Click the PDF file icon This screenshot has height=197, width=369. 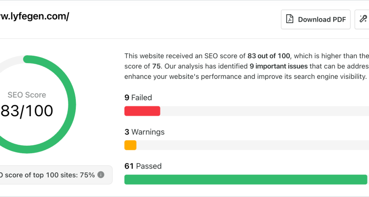click(x=290, y=19)
